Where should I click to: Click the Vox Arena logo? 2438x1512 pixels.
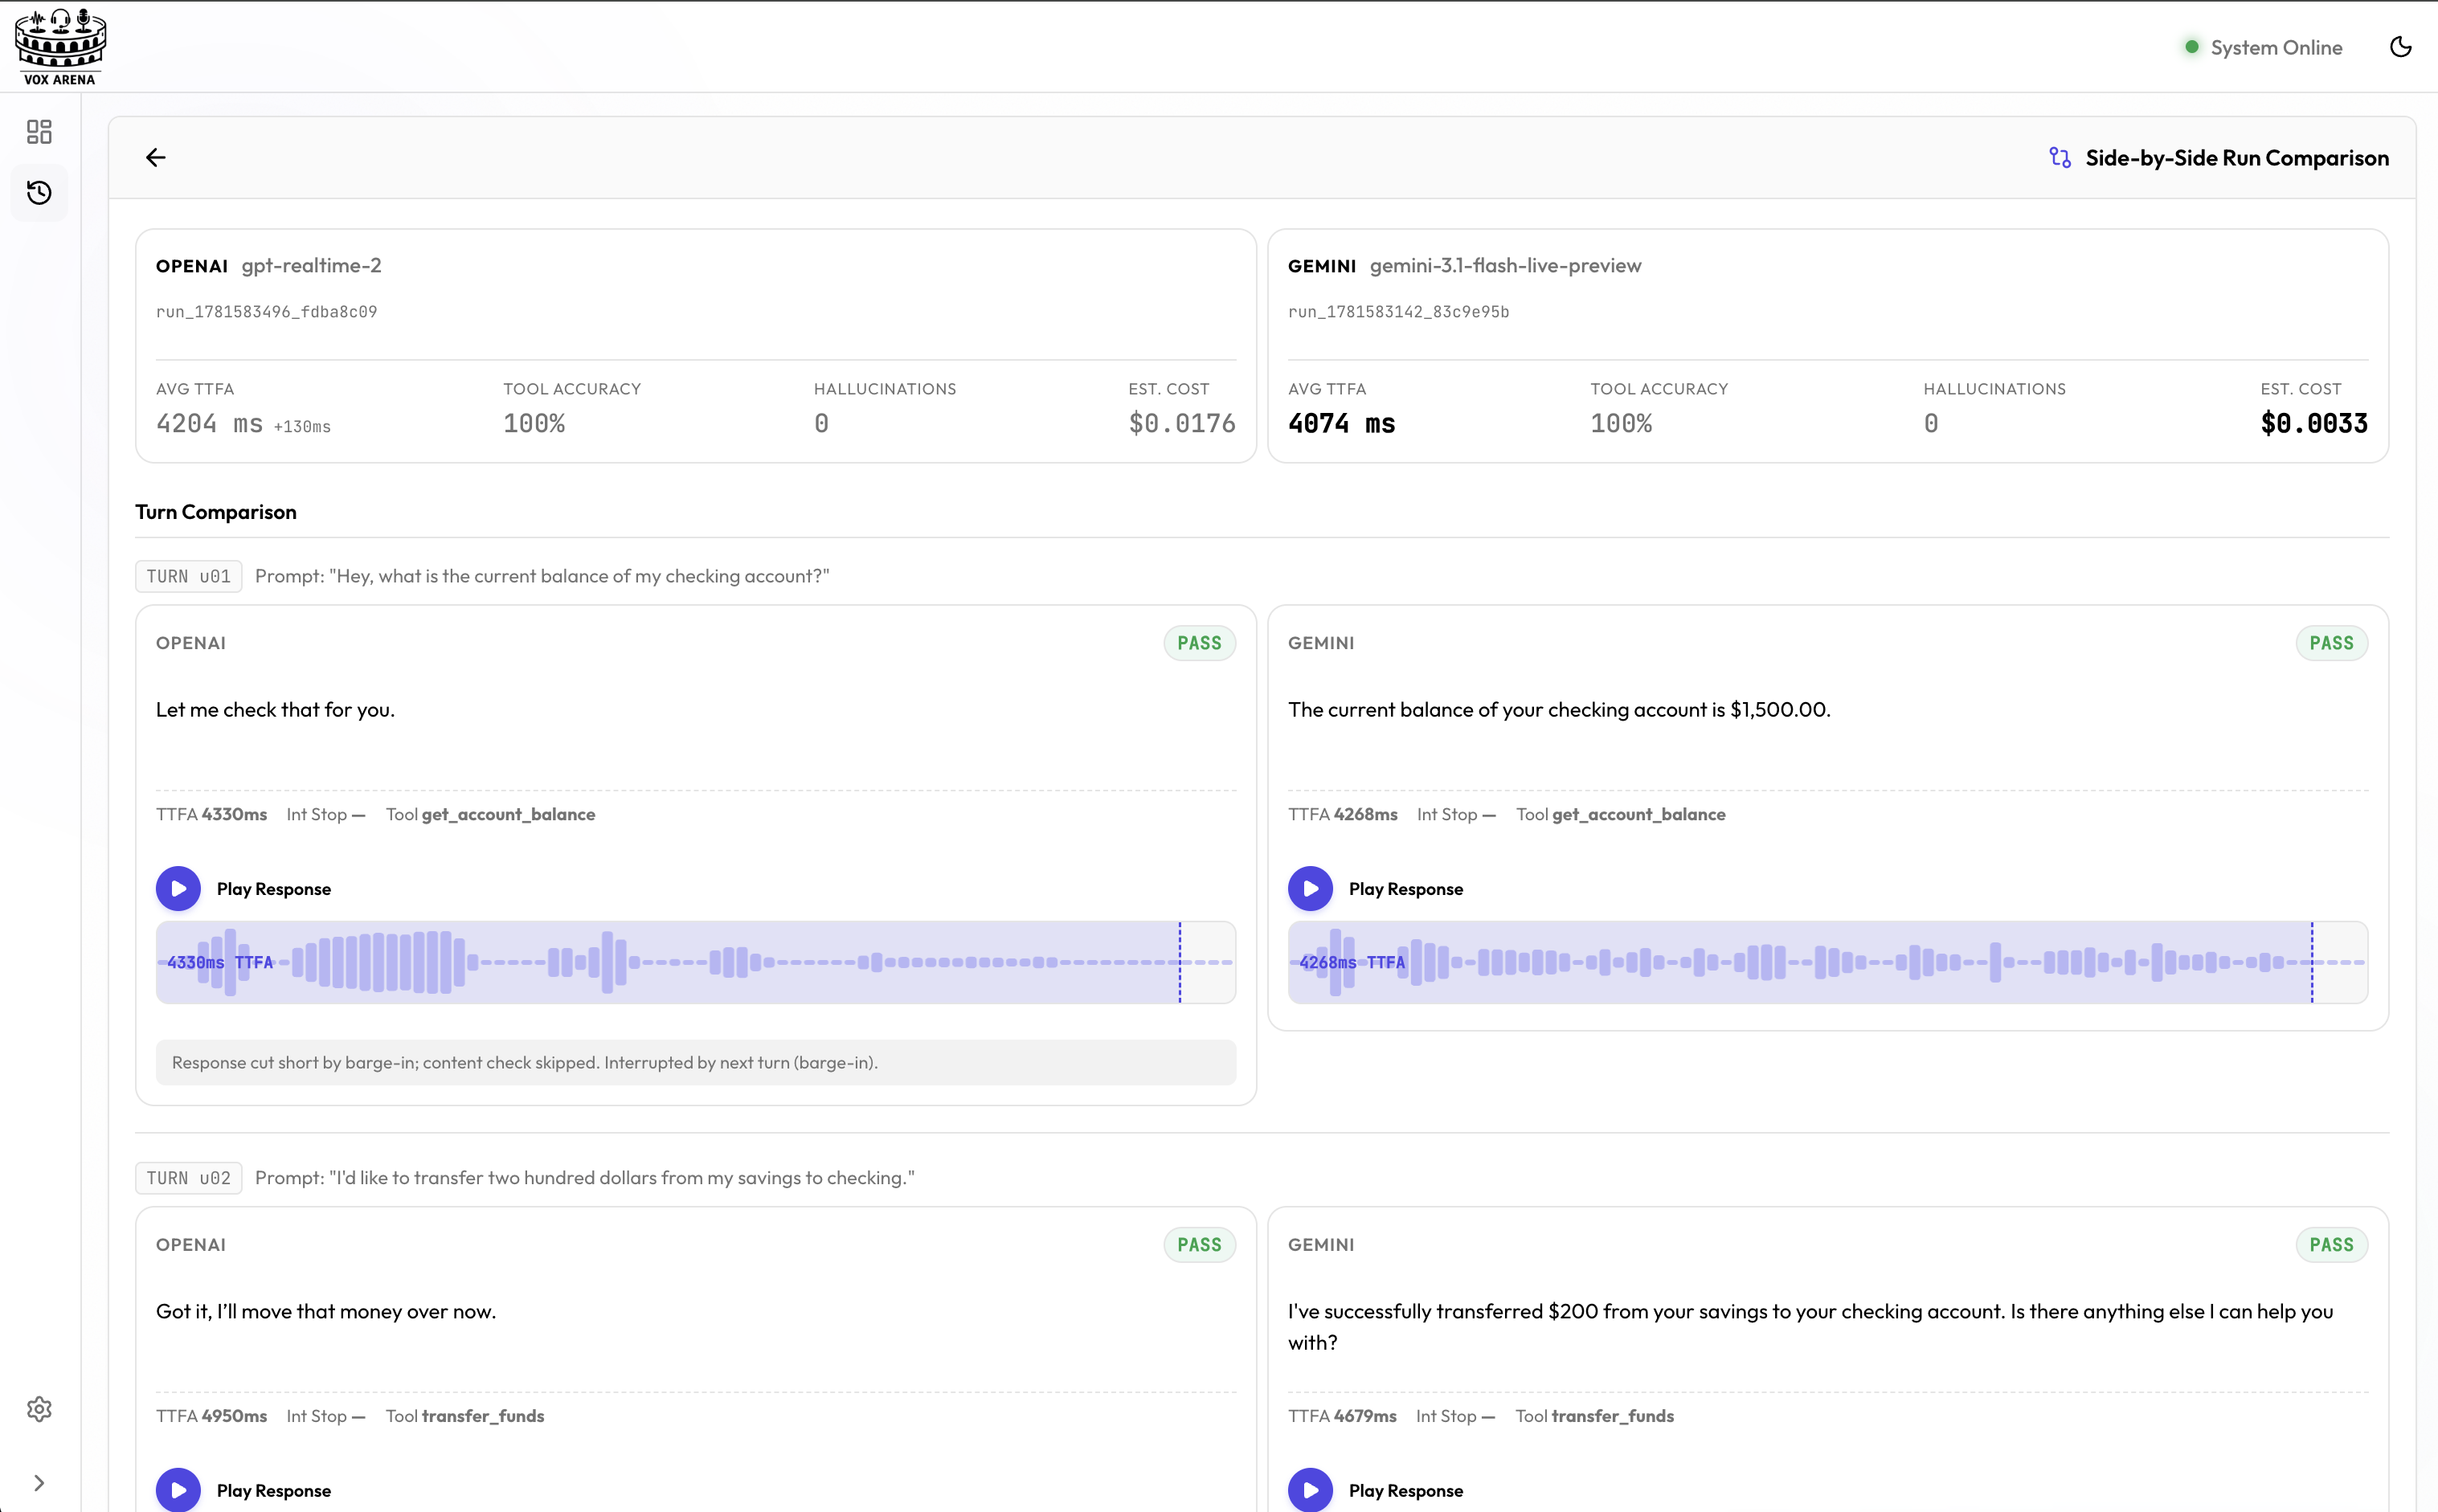(60, 47)
